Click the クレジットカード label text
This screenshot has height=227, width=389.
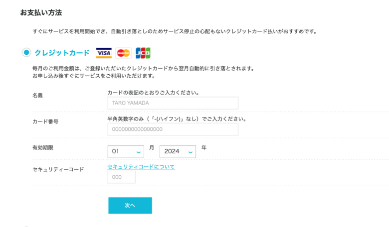click(x=62, y=53)
